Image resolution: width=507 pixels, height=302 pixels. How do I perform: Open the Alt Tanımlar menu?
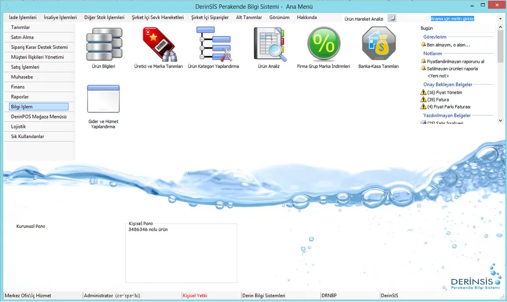tap(249, 17)
